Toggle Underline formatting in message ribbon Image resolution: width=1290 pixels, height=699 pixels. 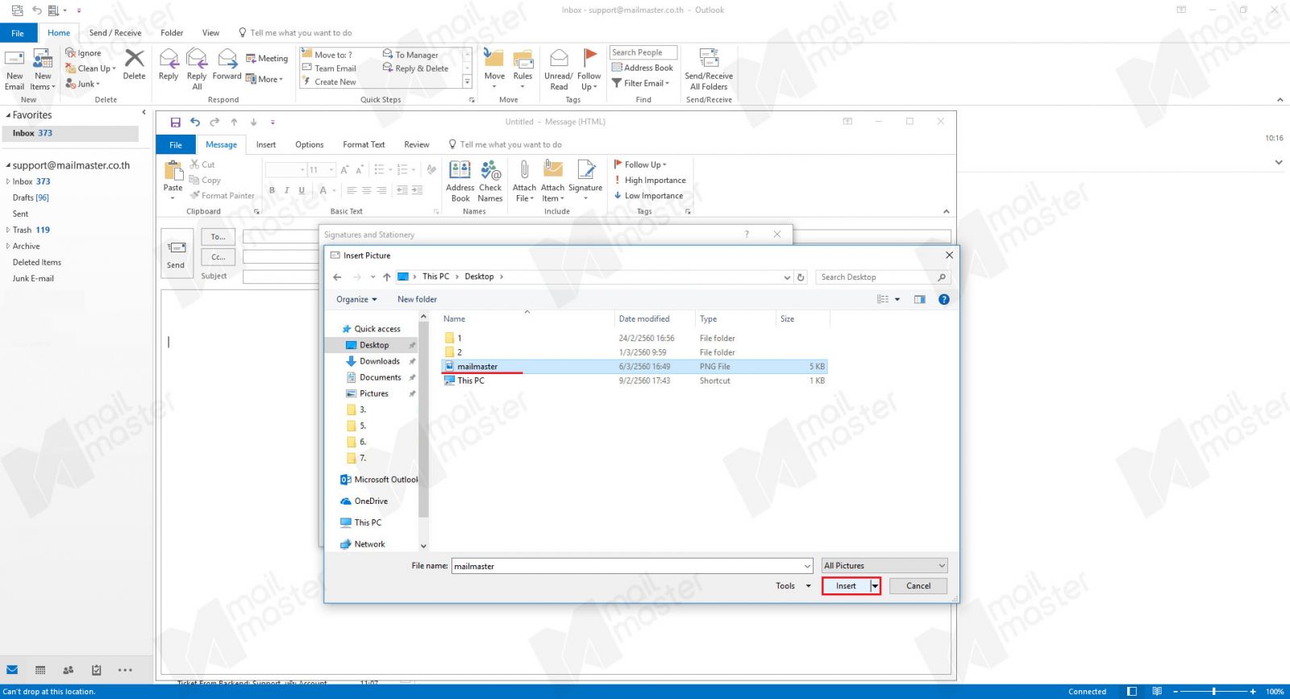pos(302,191)
